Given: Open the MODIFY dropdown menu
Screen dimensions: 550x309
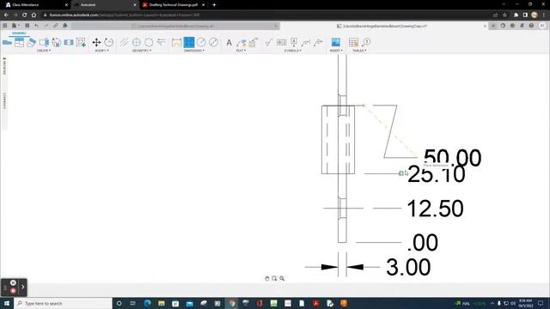Looking at the screenshot, I should (x=101, y=51).
